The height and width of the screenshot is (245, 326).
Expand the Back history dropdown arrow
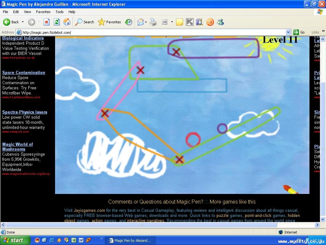click(x=23, y=22)
